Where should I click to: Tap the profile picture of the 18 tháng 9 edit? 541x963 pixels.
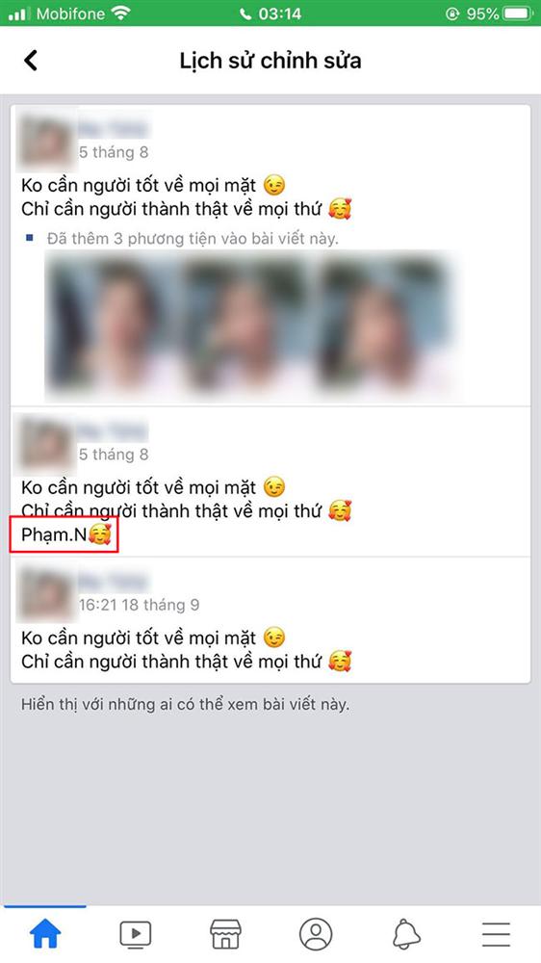[x=46, y=594]
